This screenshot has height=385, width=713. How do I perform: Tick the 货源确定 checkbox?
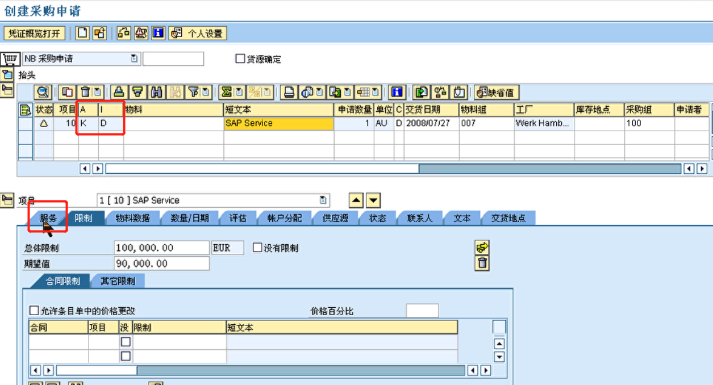[x=240, y=58]
